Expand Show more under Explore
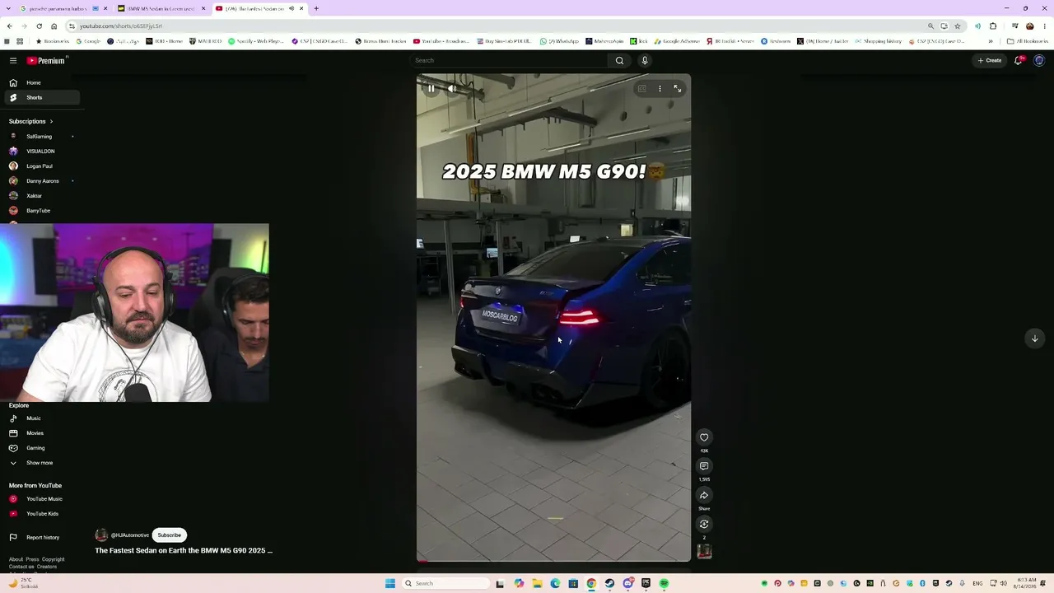This screenshot has height=593, width=1054. (41, 463)
